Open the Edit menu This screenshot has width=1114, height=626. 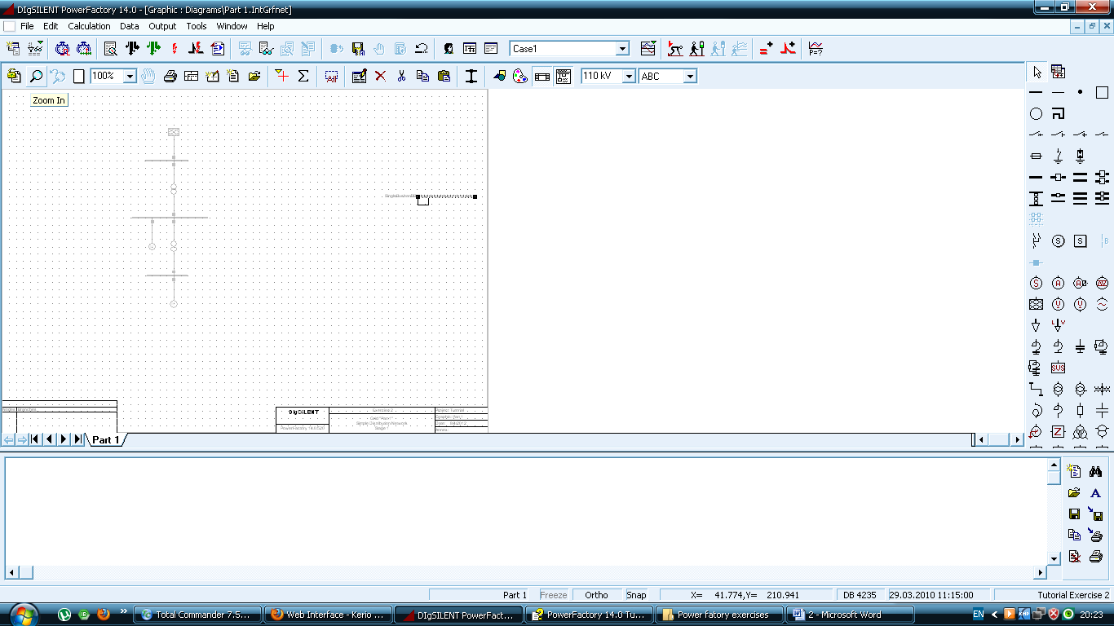pos(51,26)
